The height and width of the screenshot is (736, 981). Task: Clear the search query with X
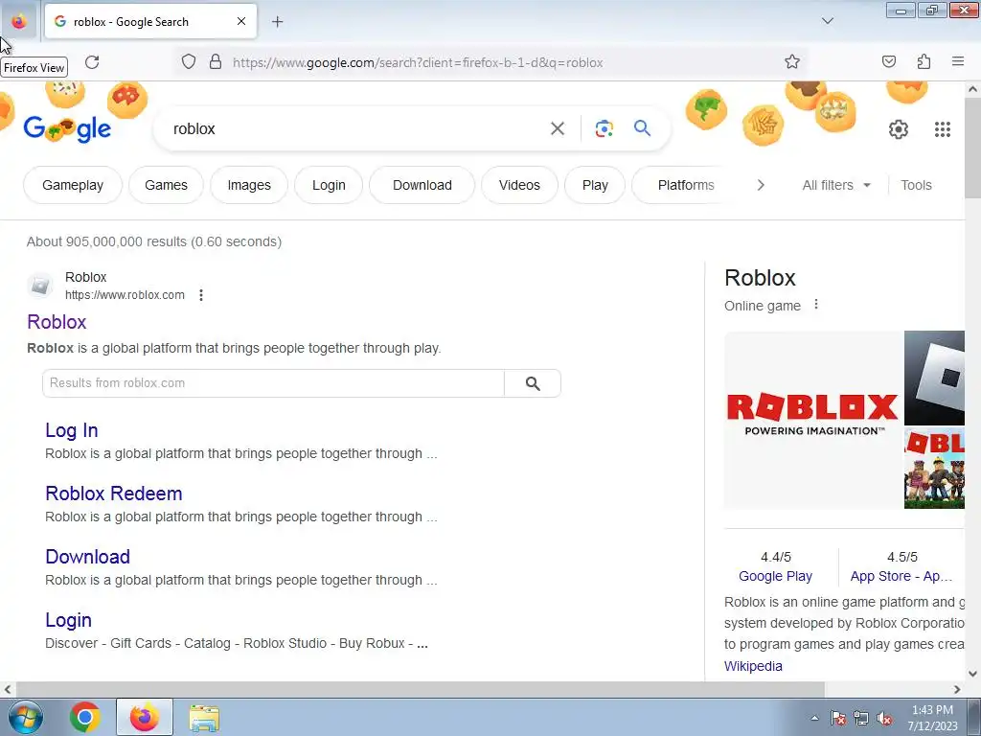[557, 129]
